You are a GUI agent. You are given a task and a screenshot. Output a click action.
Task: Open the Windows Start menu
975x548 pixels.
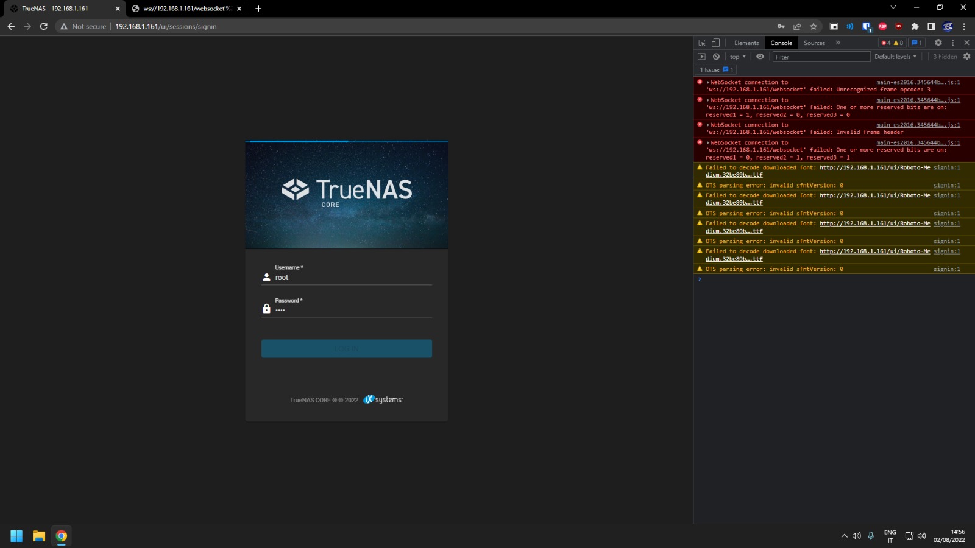[16, 536]
